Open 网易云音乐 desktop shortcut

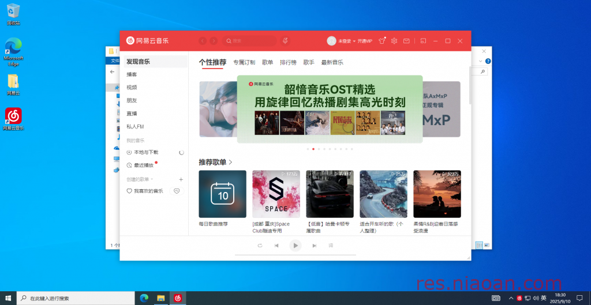tap(13, 119)
